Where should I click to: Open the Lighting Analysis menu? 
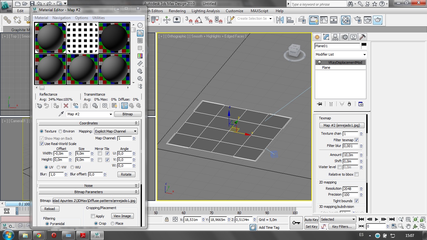pos(206,11)
